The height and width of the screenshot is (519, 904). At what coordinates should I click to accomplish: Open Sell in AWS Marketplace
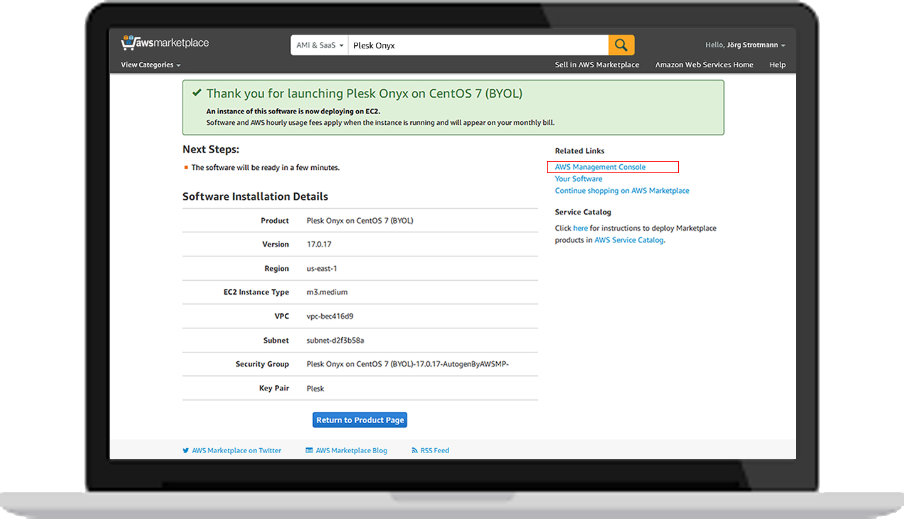click(x=597, y=65)
